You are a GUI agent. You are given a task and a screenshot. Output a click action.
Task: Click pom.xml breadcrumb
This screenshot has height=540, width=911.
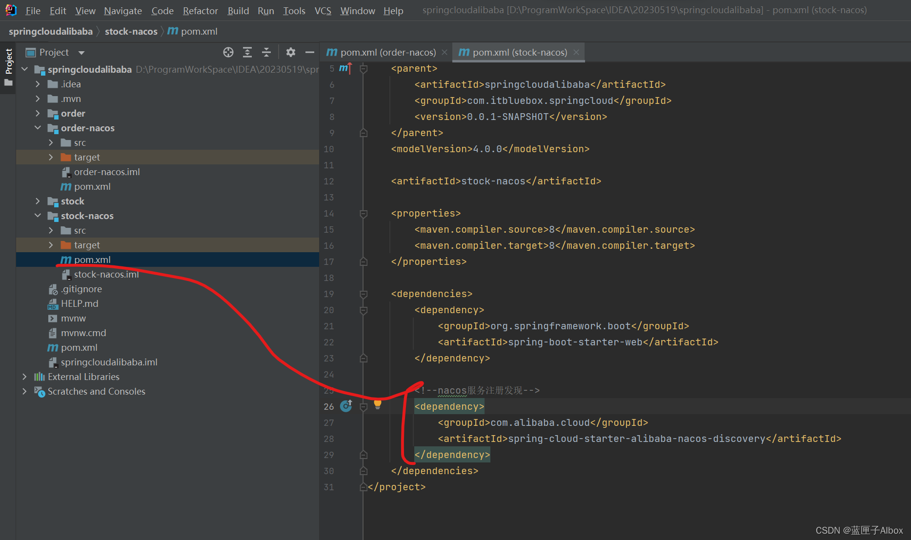[x=193, y=31]
